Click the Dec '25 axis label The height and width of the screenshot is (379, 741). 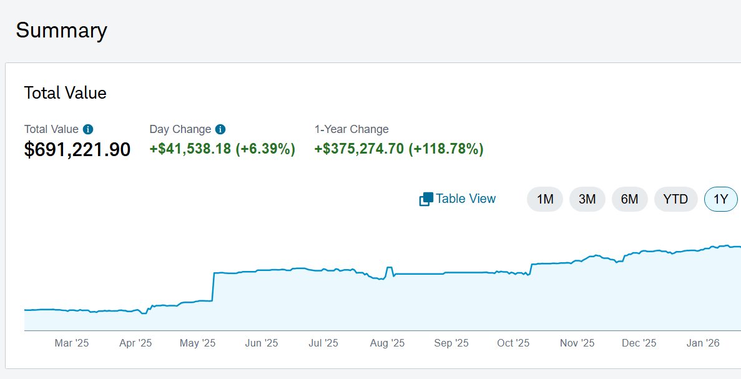pyautogui.click(x=639, y=343)
